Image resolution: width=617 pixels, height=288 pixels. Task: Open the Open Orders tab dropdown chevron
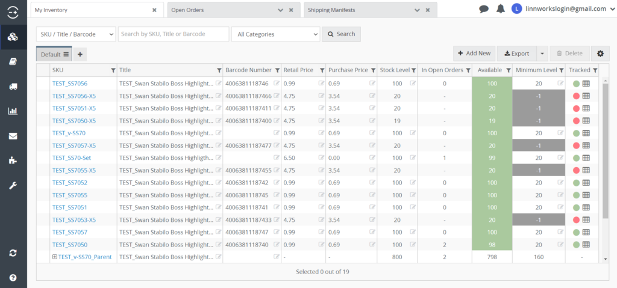click(281, 10)
